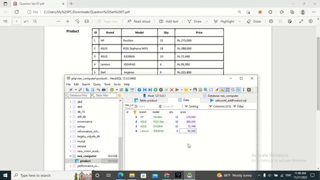
Task: Click the print icon in HeidiSQL toolbar
Action: 103,90
